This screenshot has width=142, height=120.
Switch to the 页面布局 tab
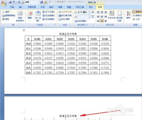(32, 7)
